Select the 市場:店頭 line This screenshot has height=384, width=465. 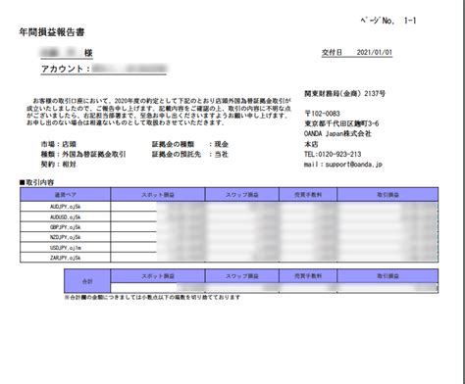pos(59,144)
